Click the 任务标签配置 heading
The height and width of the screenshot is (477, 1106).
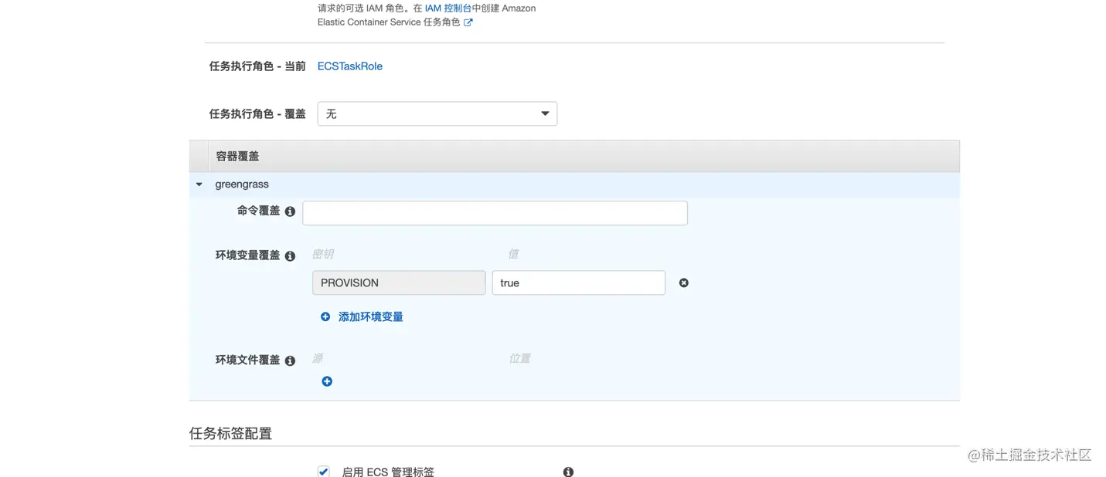tap(230, 434)
